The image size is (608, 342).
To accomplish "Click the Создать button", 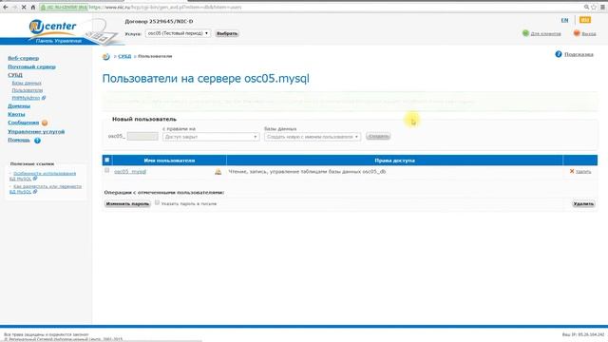I will pos(378,137).
